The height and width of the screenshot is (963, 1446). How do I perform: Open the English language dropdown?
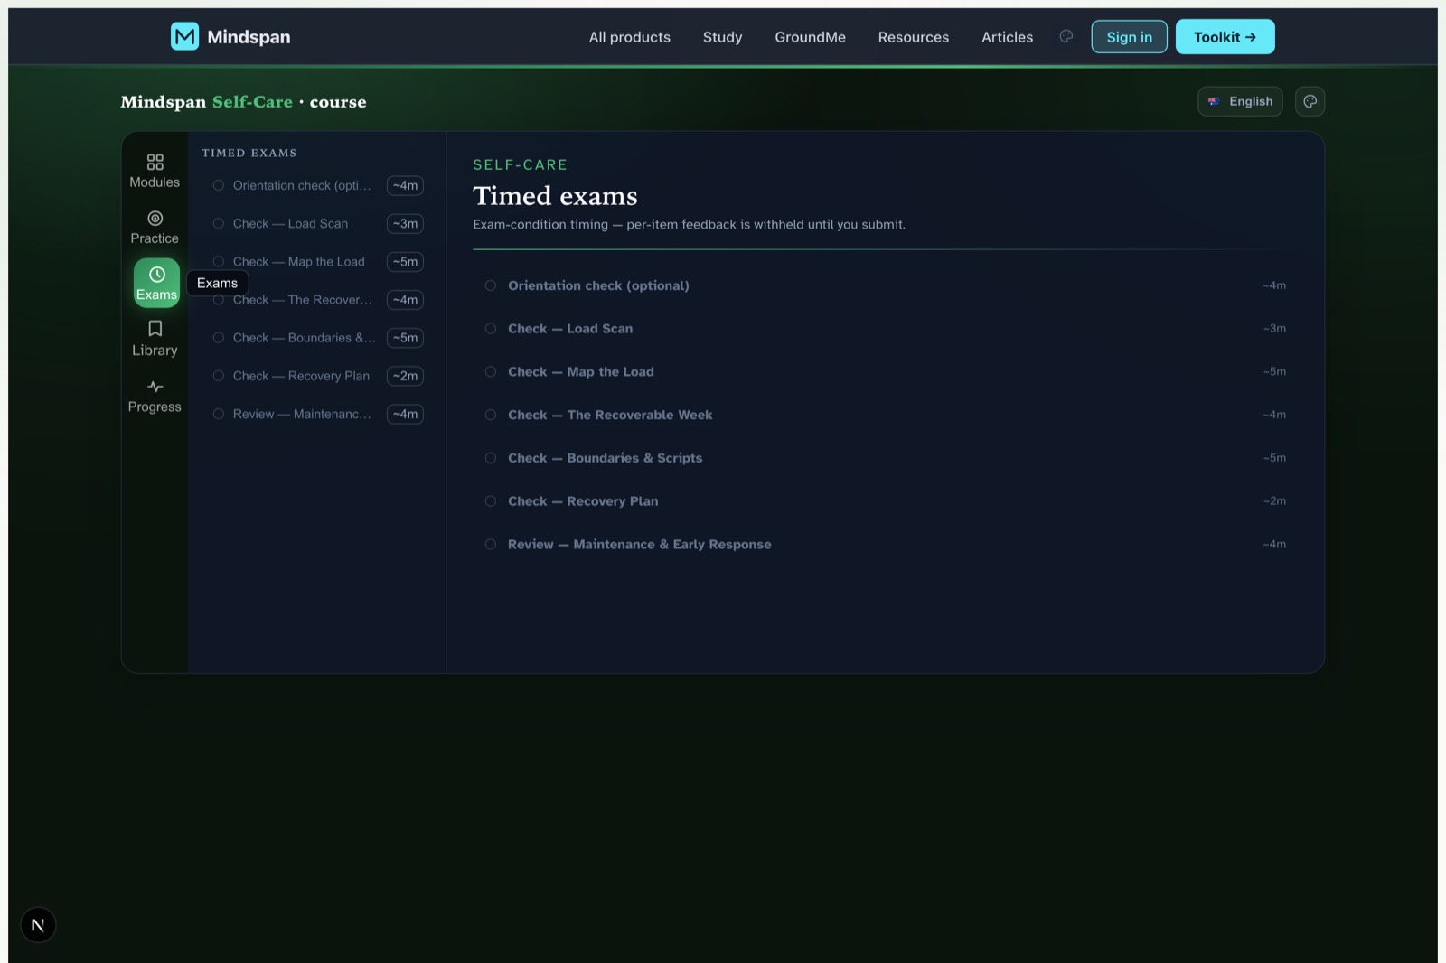[x=1240, y=101]
